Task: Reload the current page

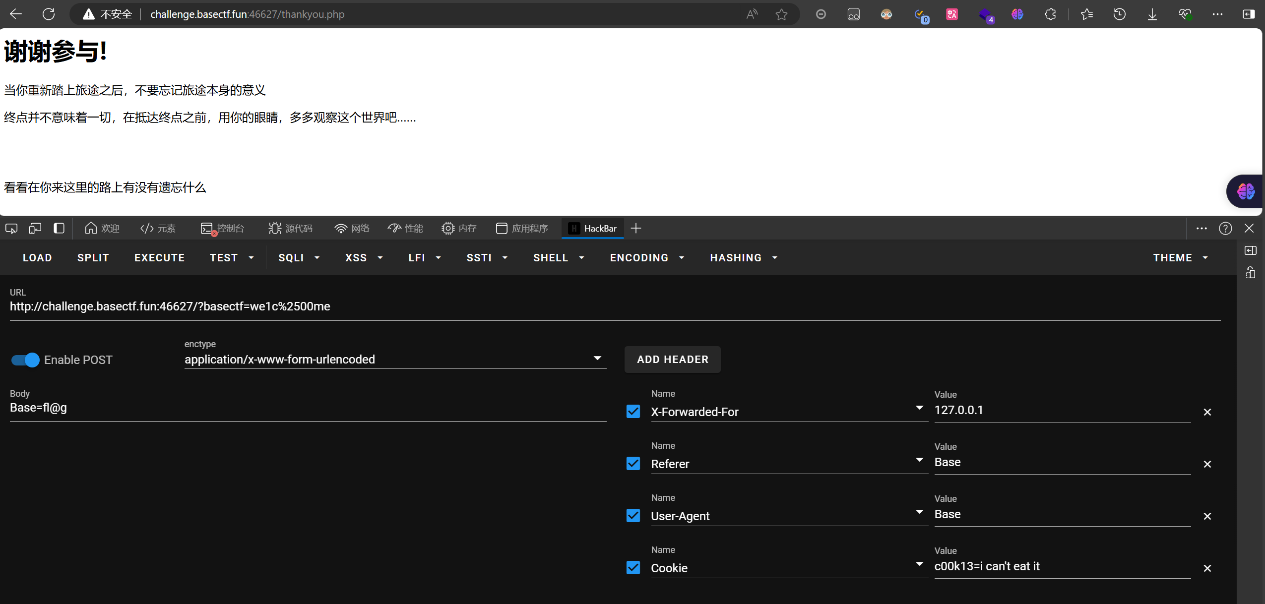Action: tap(49, 14)
